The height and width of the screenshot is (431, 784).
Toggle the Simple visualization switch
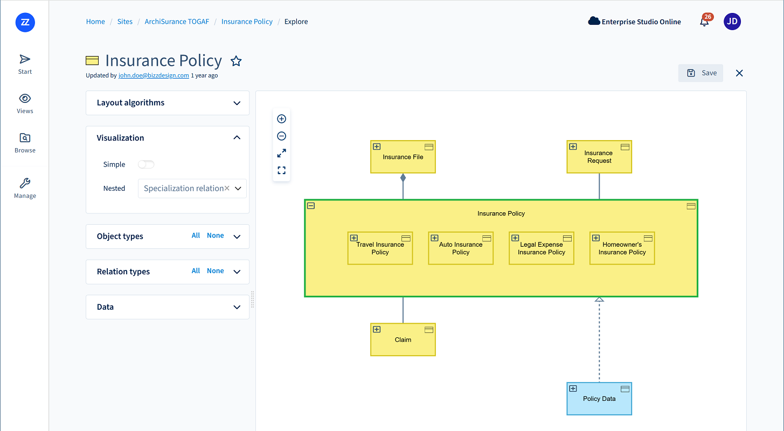tap(146, 164)
